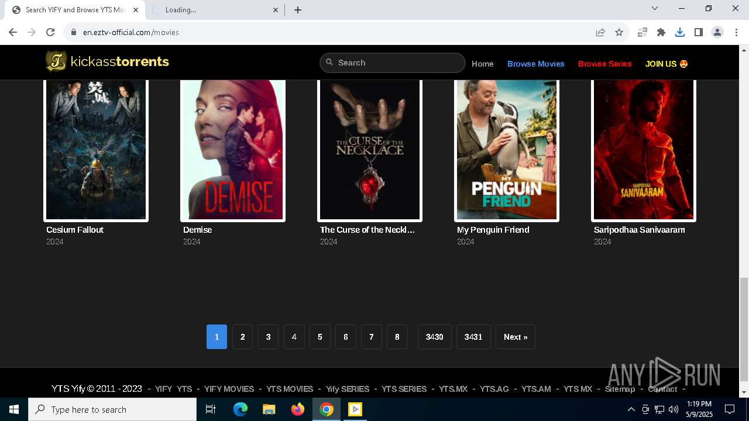Go to page 5
The width and height of the screenshot is (749, 421).
[x=319, y=337]
